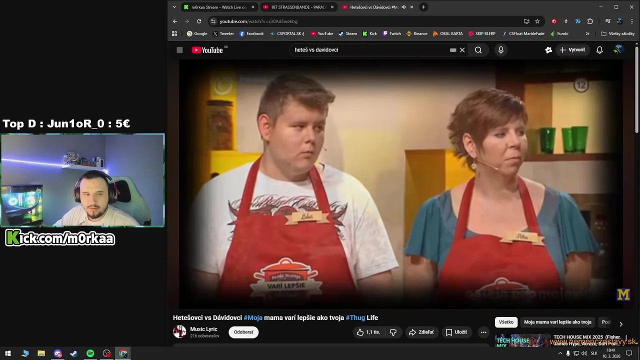The image size is (640, 360).
Task: Start voice search with the microphone
Action: tap(500, 50)
